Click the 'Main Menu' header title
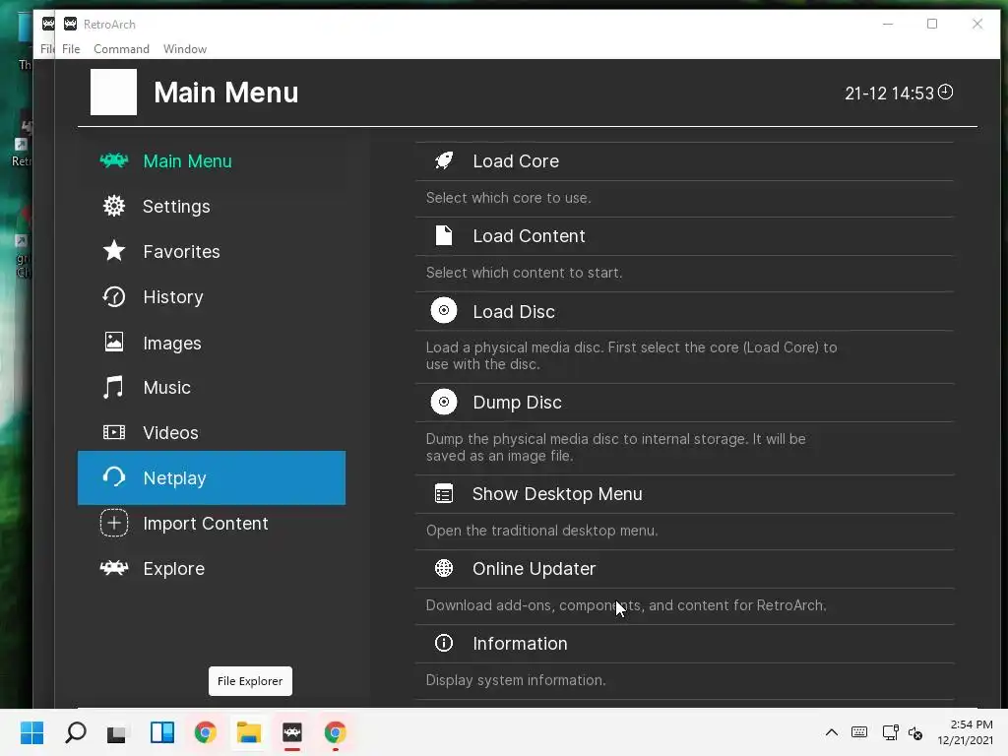The width and height of the screenshot is (1008, 756). pos(226,93)
